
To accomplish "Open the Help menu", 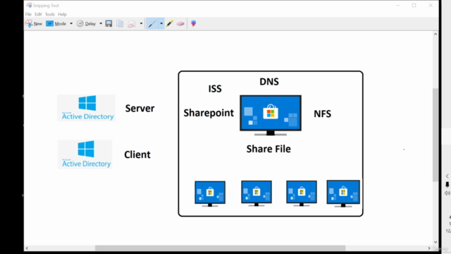I will 62,14.
